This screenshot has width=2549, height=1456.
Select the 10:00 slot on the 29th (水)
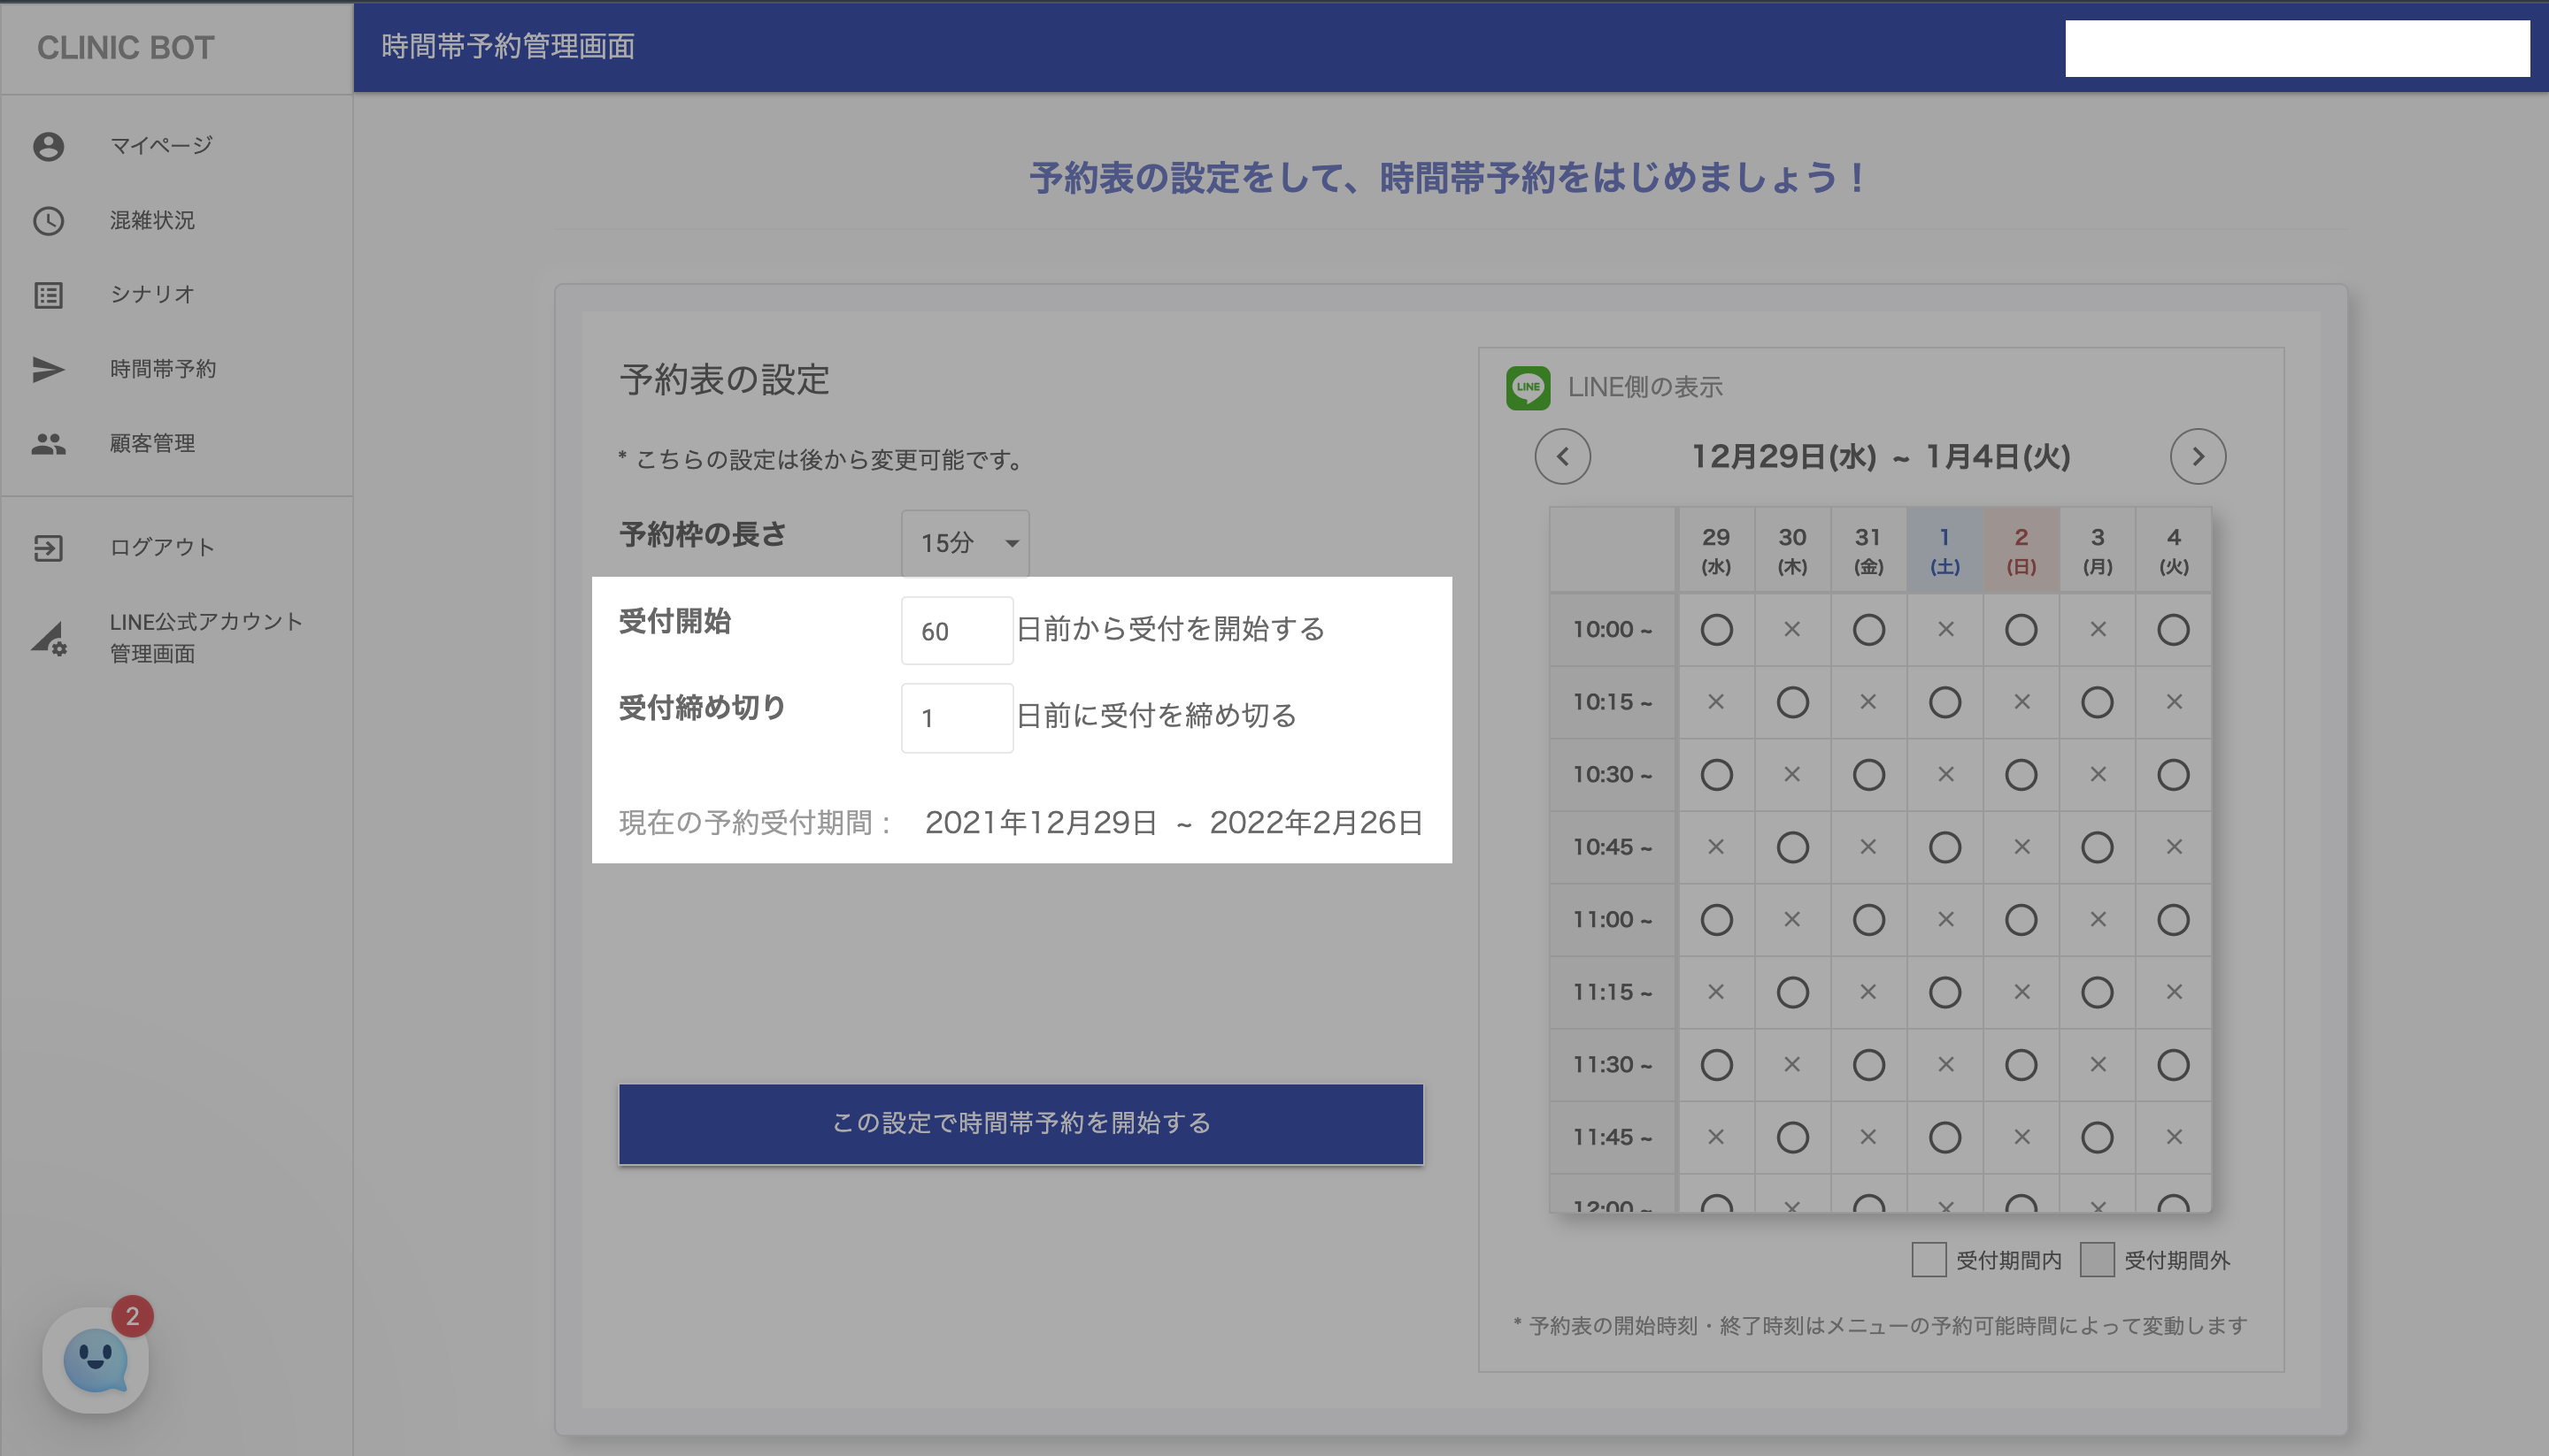point(1715,630)
